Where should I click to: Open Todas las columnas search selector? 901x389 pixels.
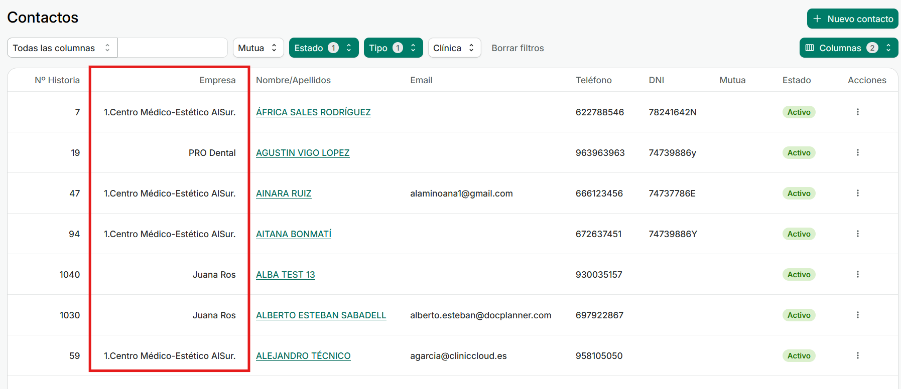62,48
